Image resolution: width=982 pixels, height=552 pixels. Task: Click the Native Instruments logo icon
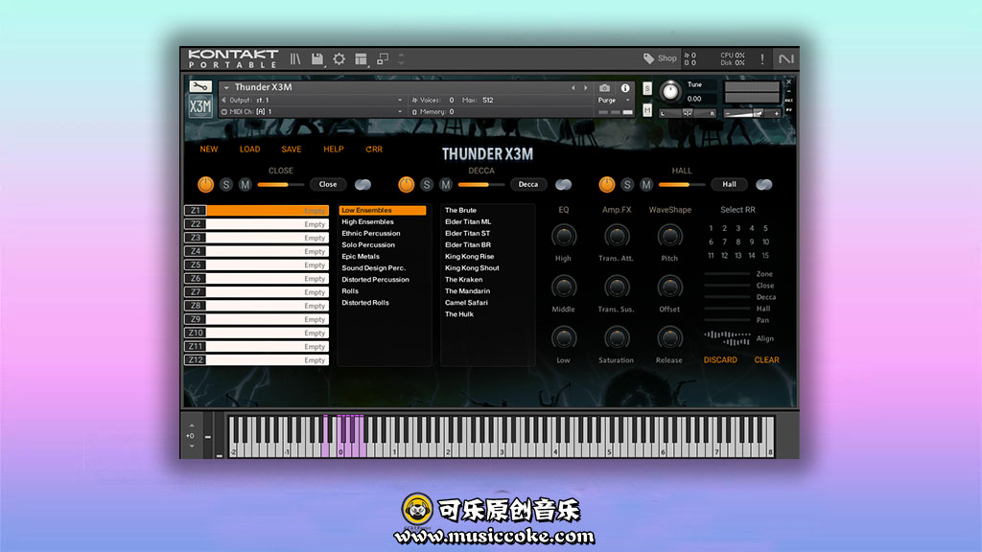pos(786,58)
